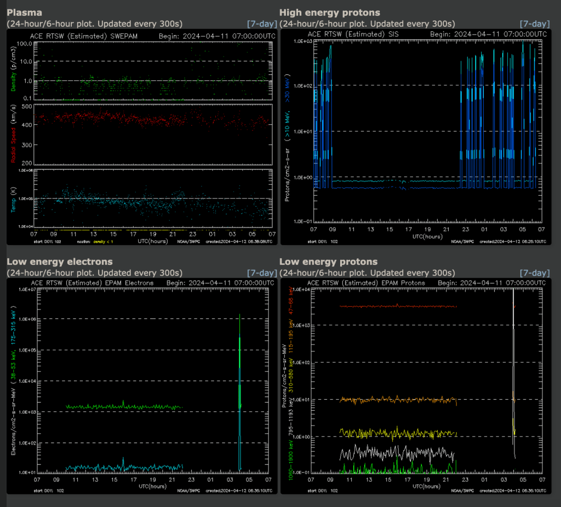Click the red 47-68 keV proton trace
This screenshot has width=561, height=507.
(398, 306)
